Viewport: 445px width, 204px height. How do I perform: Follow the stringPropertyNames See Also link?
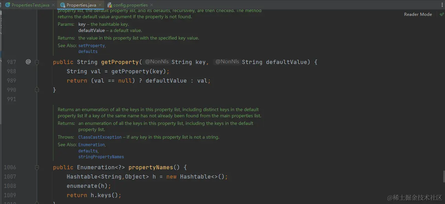101,157
